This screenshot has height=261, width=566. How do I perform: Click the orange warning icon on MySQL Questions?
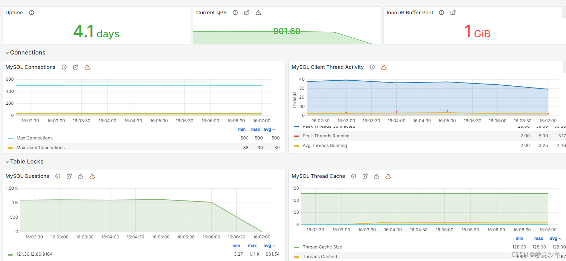point(92,176)
